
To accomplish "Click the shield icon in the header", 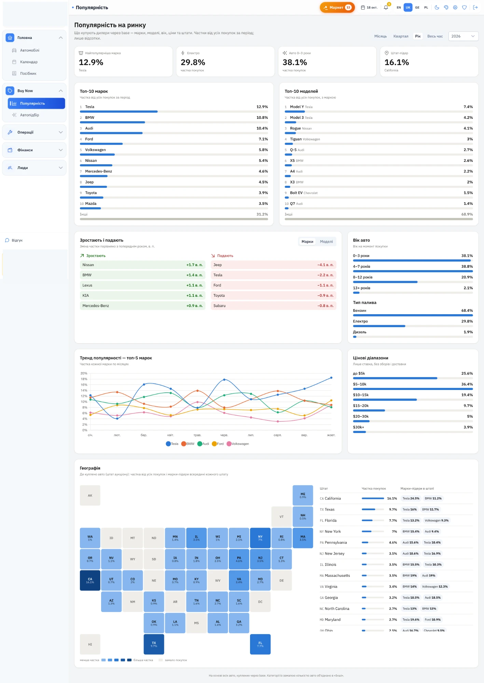I will [x=465, y=8].
